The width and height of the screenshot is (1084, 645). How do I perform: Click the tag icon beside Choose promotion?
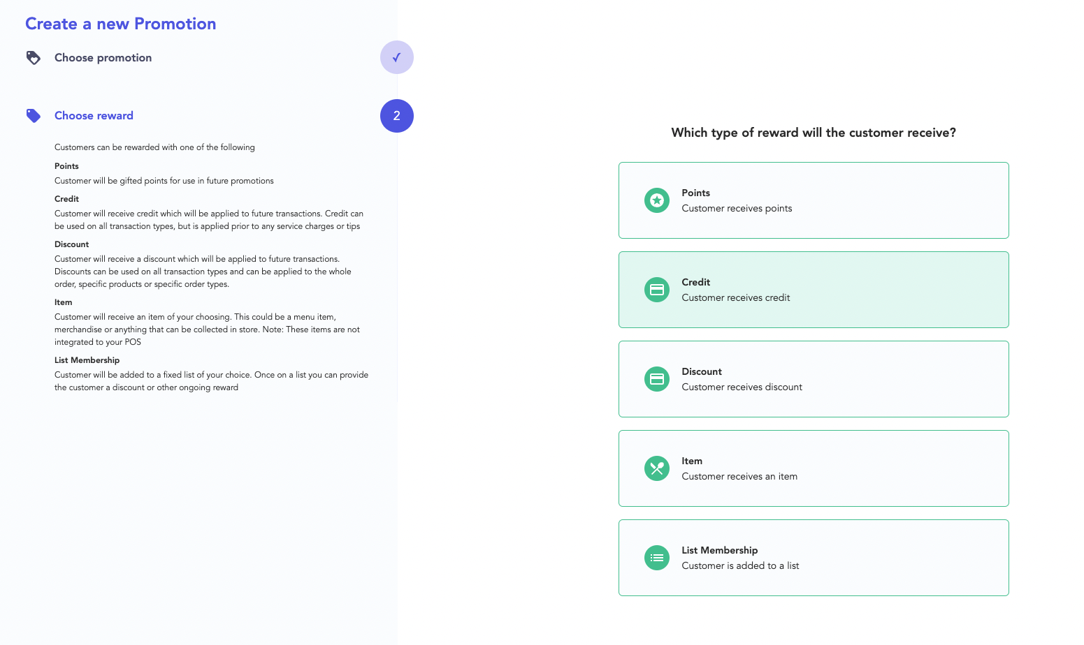click(x=33, y=58)
